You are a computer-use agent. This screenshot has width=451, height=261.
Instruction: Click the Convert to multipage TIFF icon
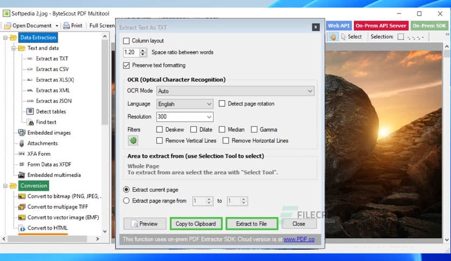pos(22,207)
